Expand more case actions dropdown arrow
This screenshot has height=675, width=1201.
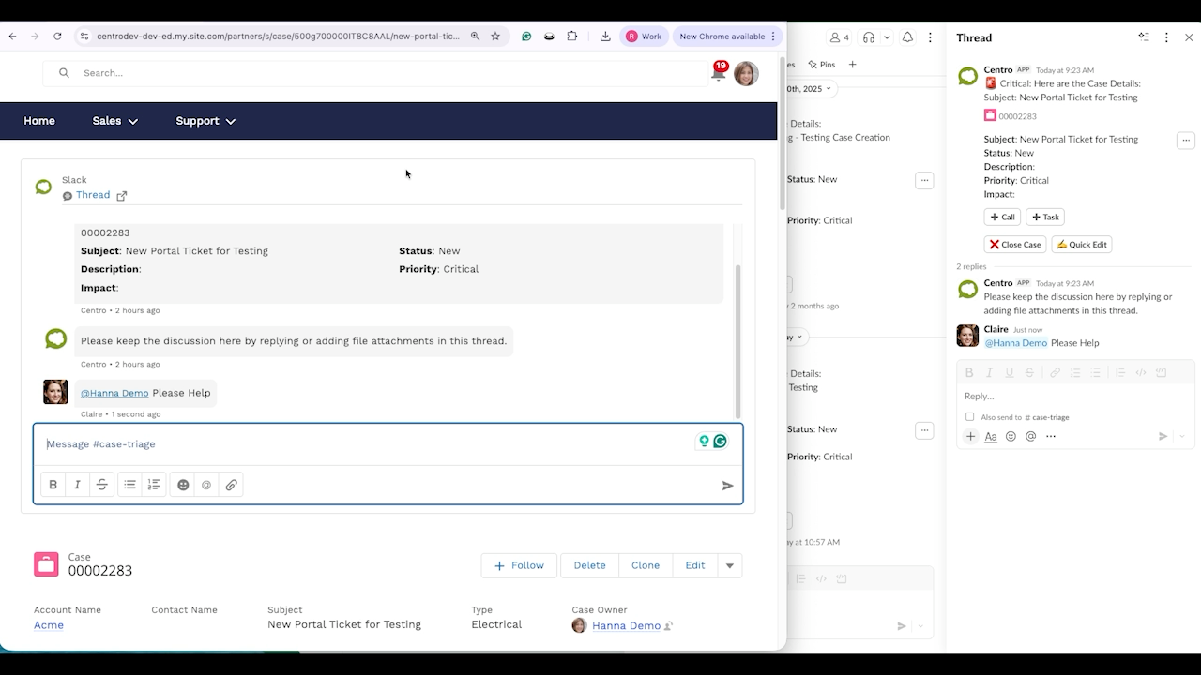[x=730, y=565]
